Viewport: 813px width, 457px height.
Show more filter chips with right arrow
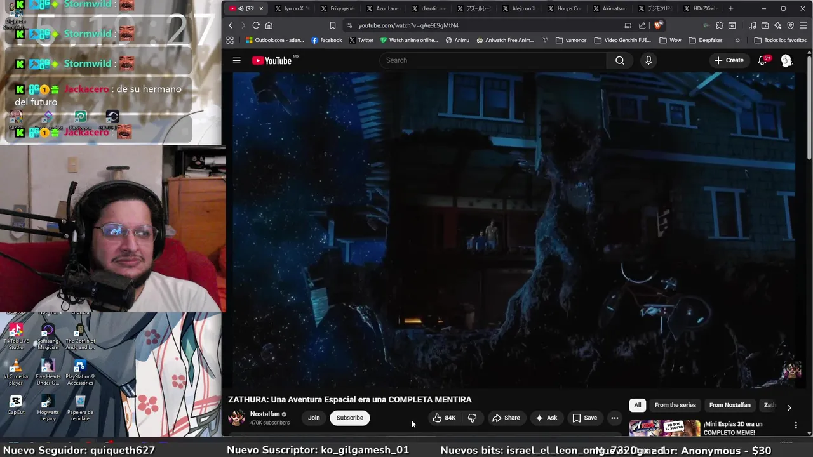789,407
